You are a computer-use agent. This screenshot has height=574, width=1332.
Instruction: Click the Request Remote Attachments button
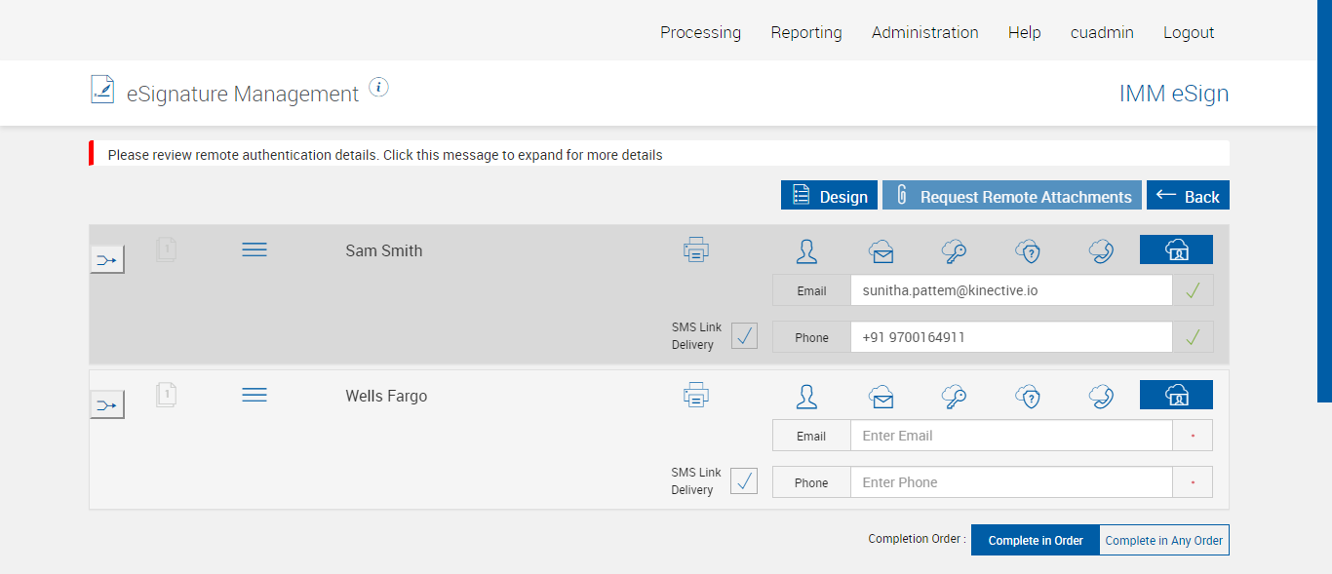pos(1012,196)
